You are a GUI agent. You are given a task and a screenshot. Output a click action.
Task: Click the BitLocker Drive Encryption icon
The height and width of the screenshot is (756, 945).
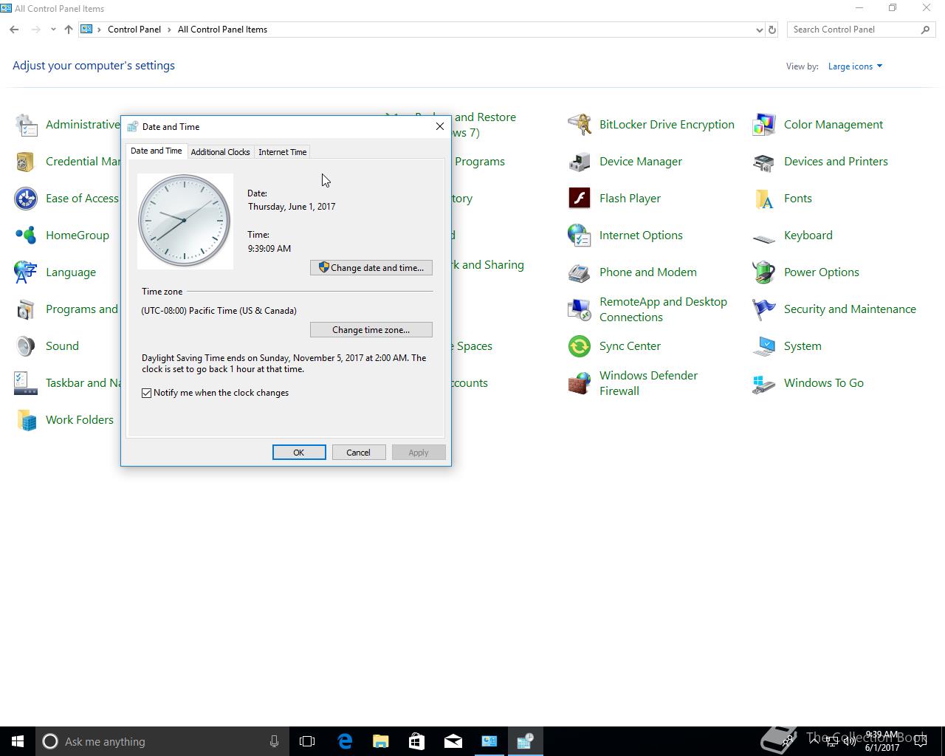pos(580,125)
